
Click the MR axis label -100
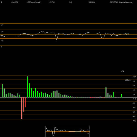[134, 121]
